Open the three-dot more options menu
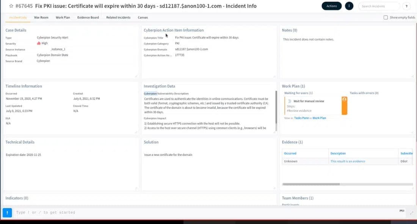This screenshot has width=417, height=224. coord(349,6)
